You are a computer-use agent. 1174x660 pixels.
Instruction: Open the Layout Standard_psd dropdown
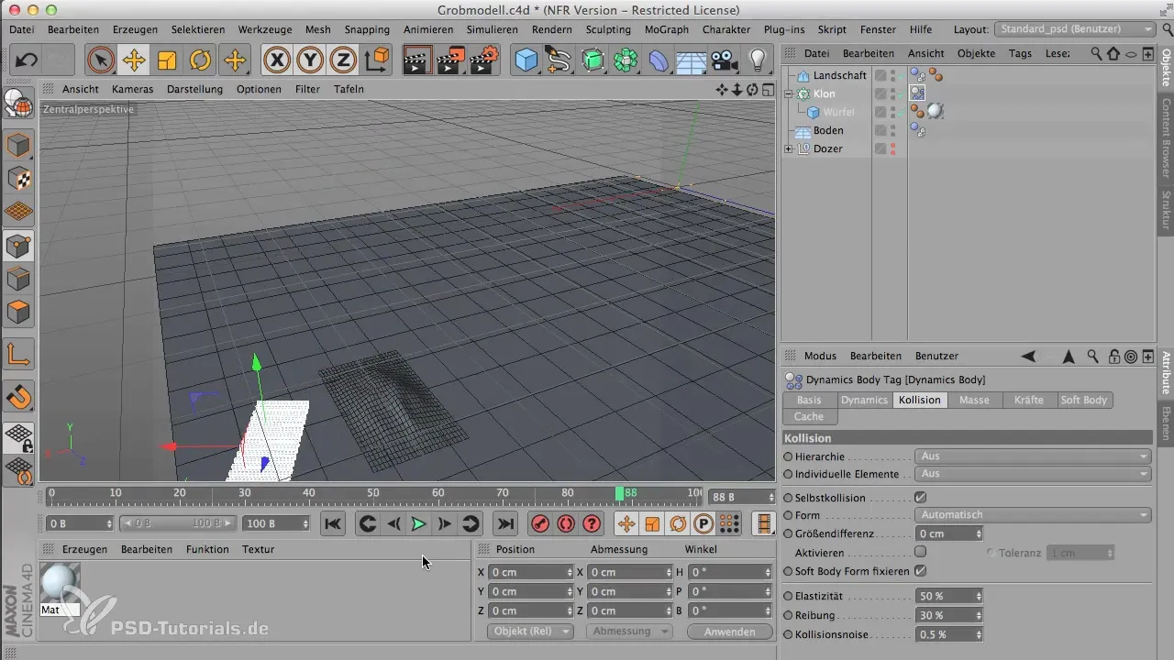1075,29
